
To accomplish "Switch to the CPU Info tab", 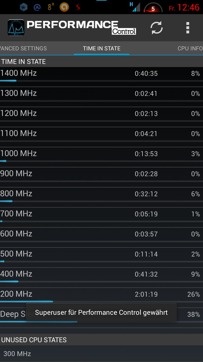I will [x=190, y=48].
